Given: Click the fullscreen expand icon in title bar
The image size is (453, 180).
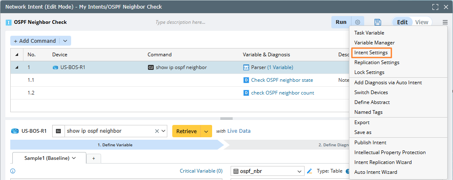Looking at the screenshot, I should (x=435, y=7).
